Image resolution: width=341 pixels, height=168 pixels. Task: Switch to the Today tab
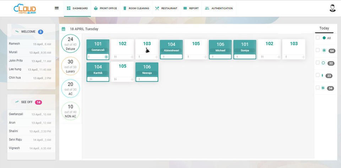(x=324, y=28)
